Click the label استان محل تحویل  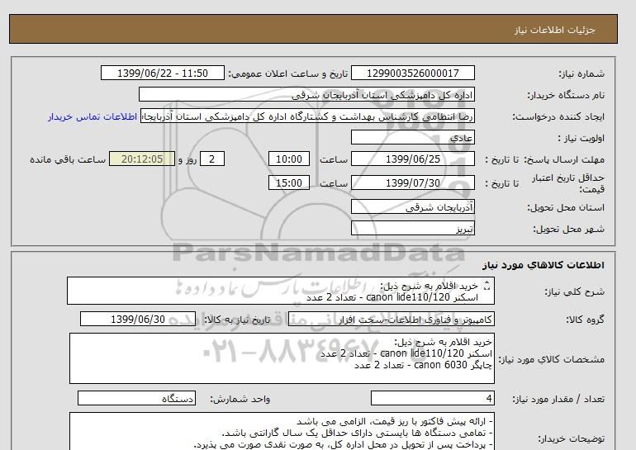pos(566,207)
